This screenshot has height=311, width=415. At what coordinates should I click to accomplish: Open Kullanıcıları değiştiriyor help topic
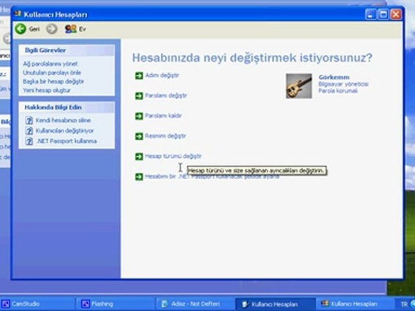pos(65,130)
